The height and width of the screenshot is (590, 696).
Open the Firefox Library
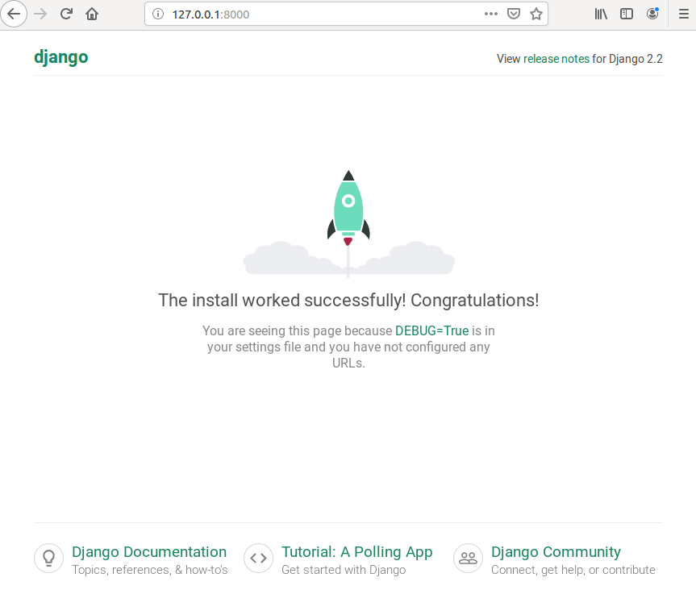point(600,14)
